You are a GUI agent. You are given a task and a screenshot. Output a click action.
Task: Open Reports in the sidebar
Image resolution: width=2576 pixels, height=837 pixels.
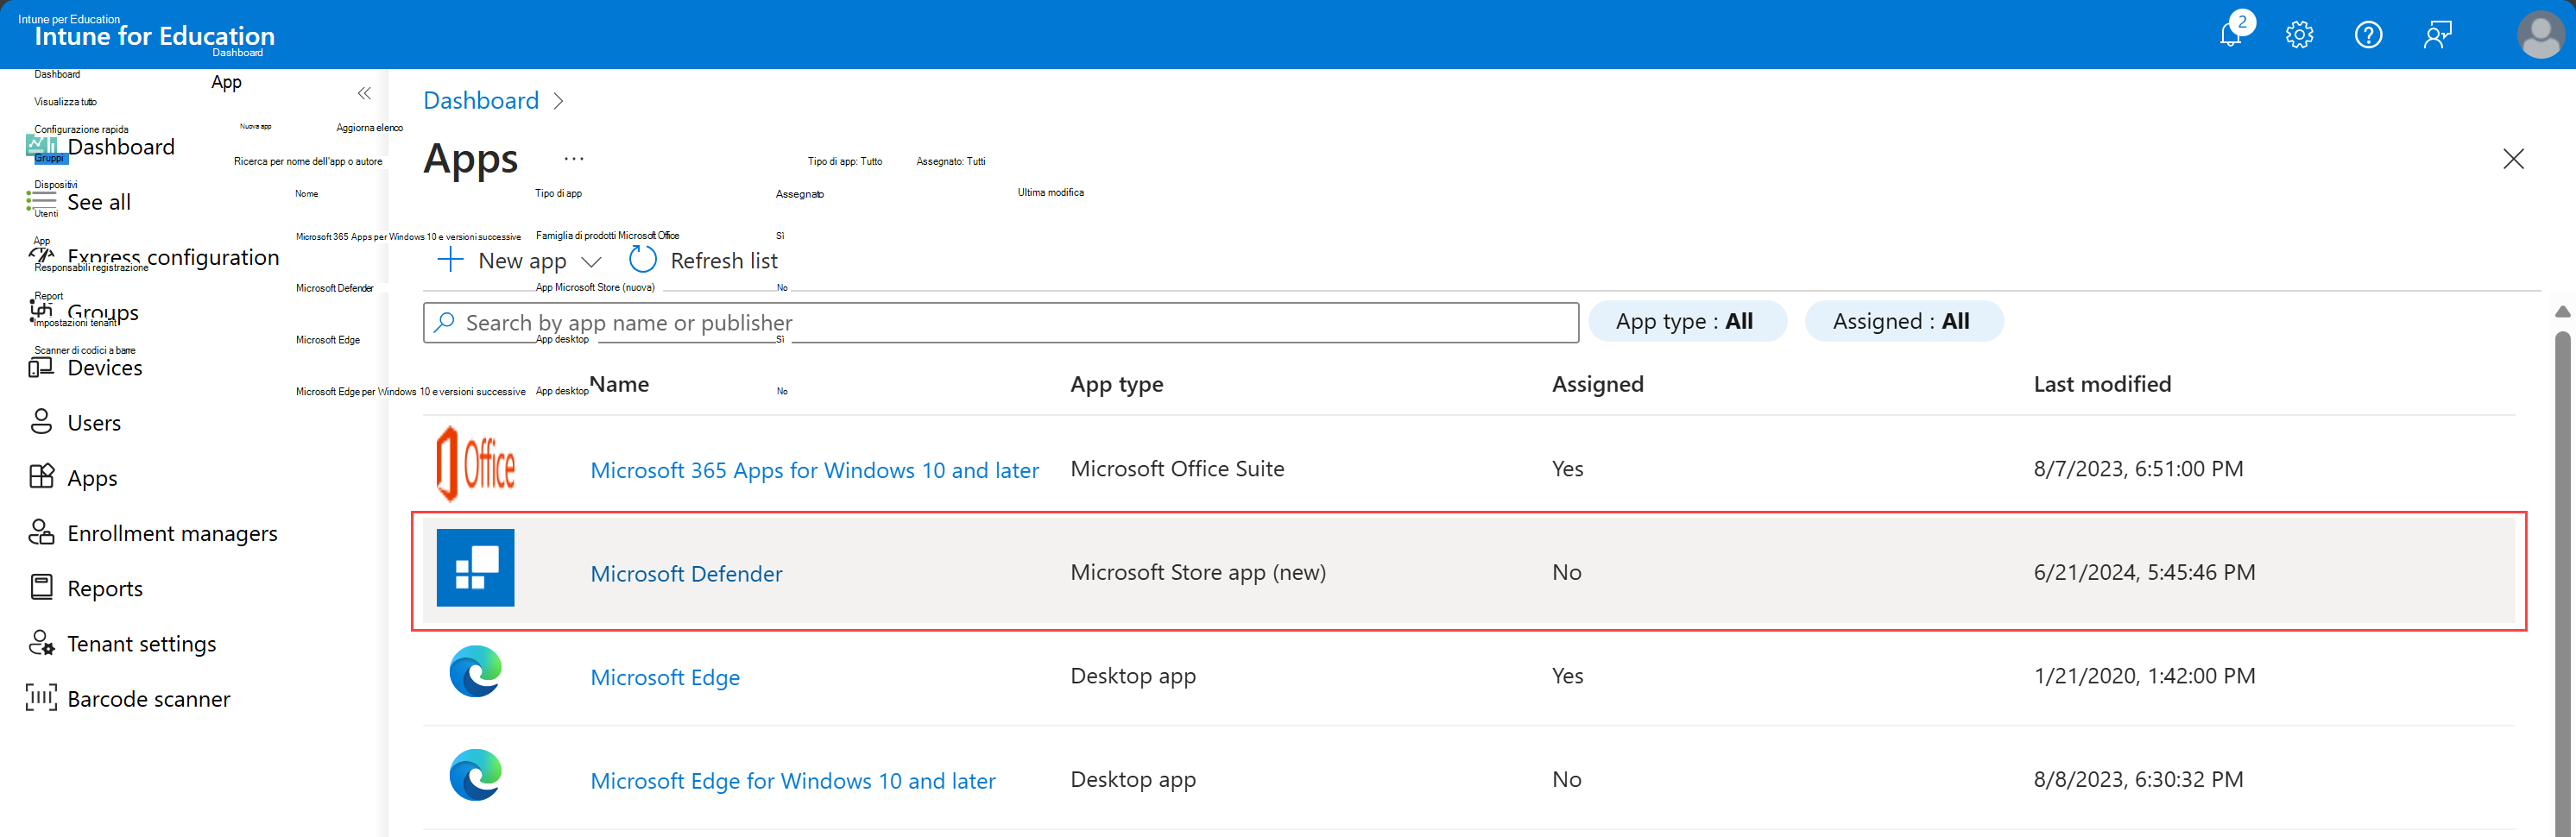coord(105,588)
